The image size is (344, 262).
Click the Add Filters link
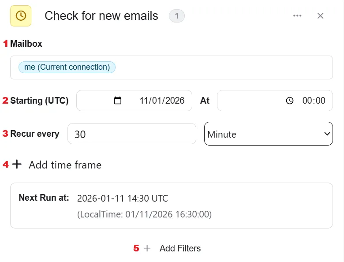click(180, 248)
